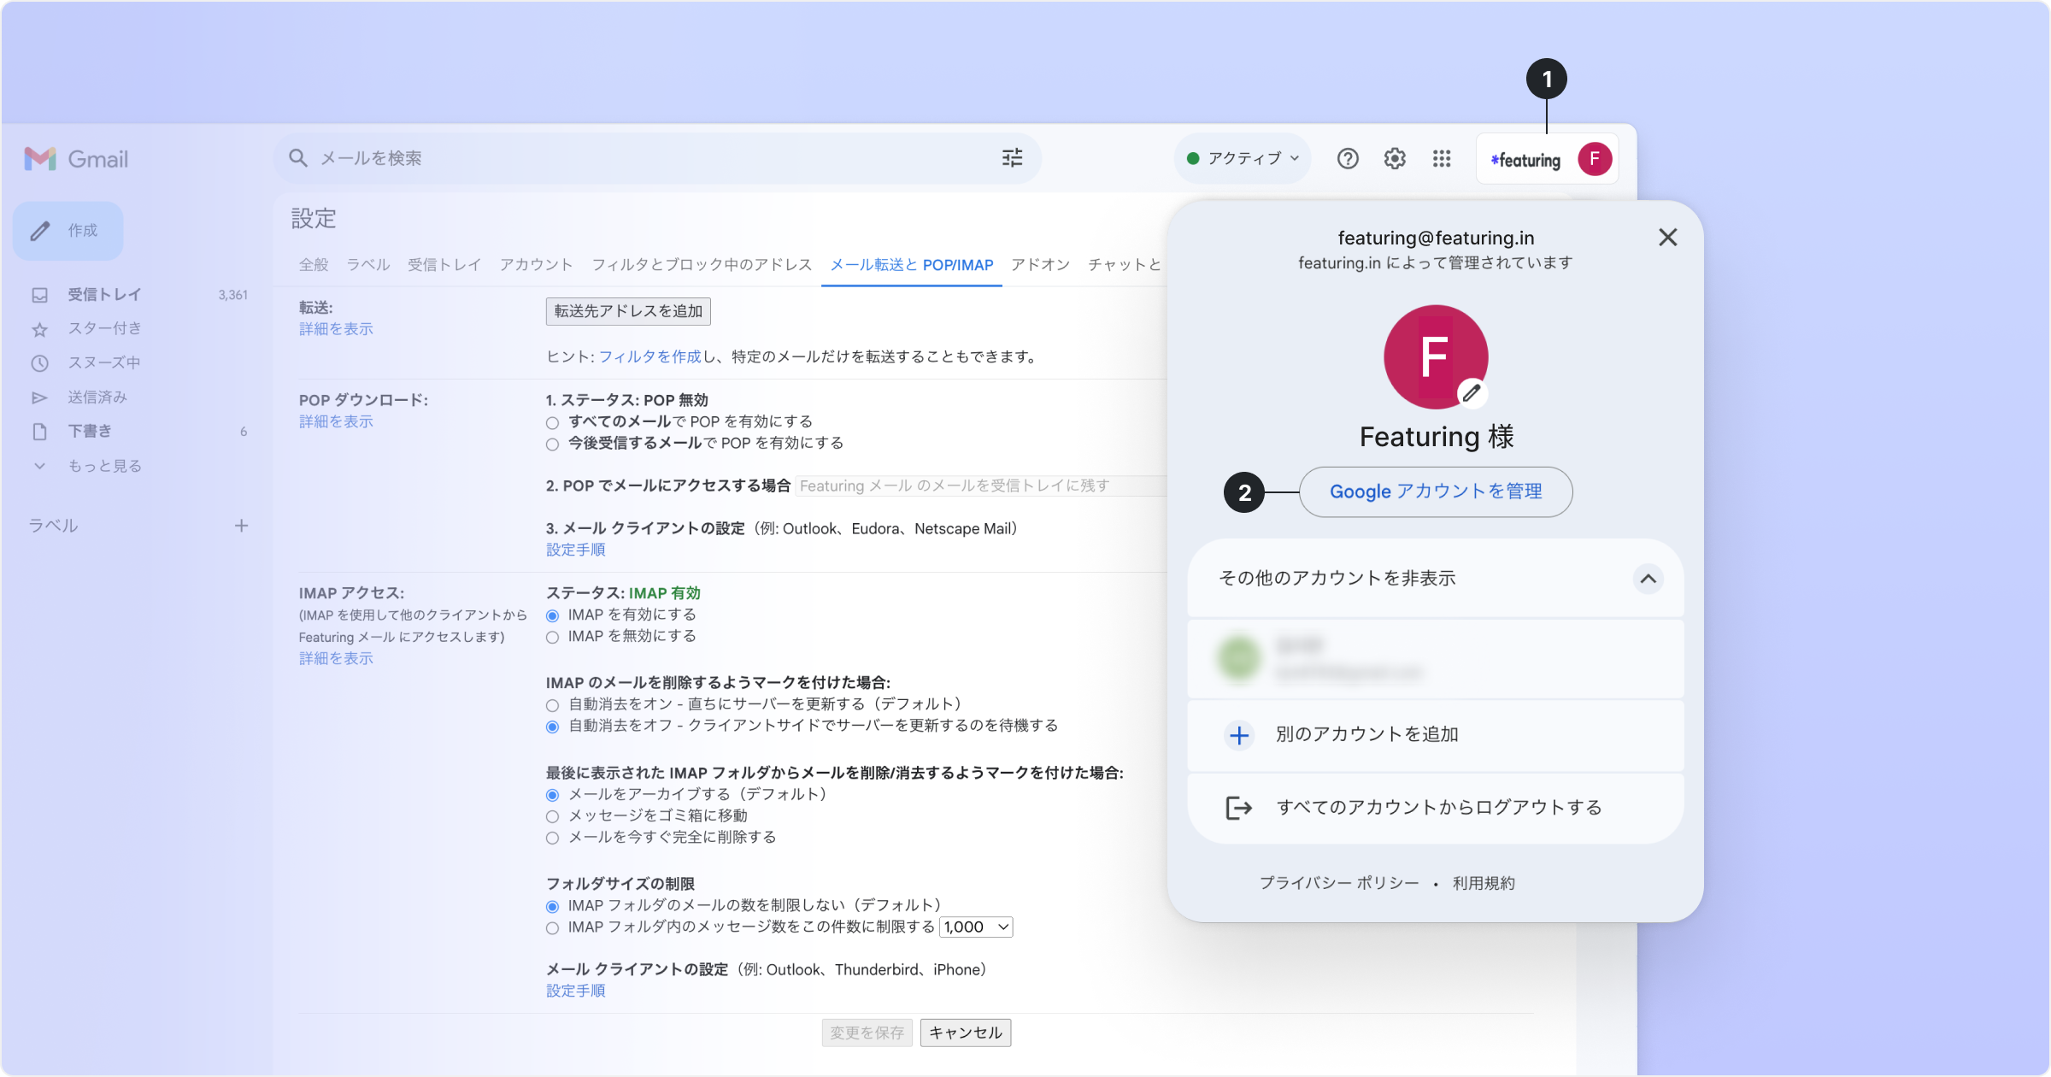This screenshot has height=1077, width=2051.
Task: Click the search filter options icon
Action: 1012,158
